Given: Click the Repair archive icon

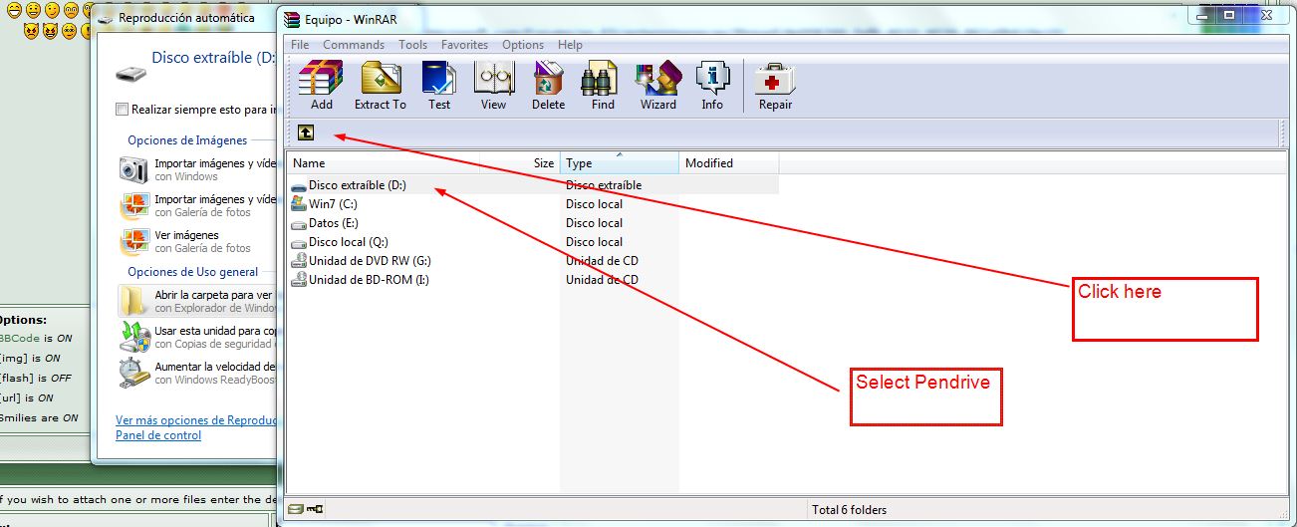Looking at the screenshot, I should pos(775,80).
